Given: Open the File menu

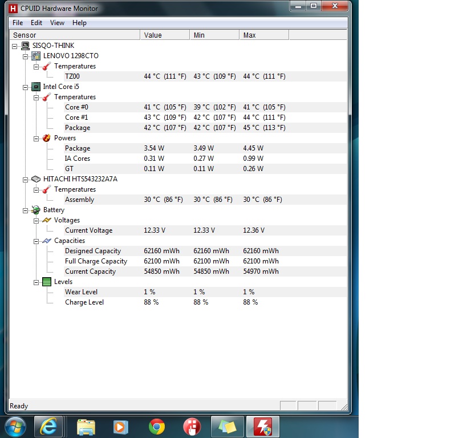Looking at the screenshot, I should click(x=18, y=23).
